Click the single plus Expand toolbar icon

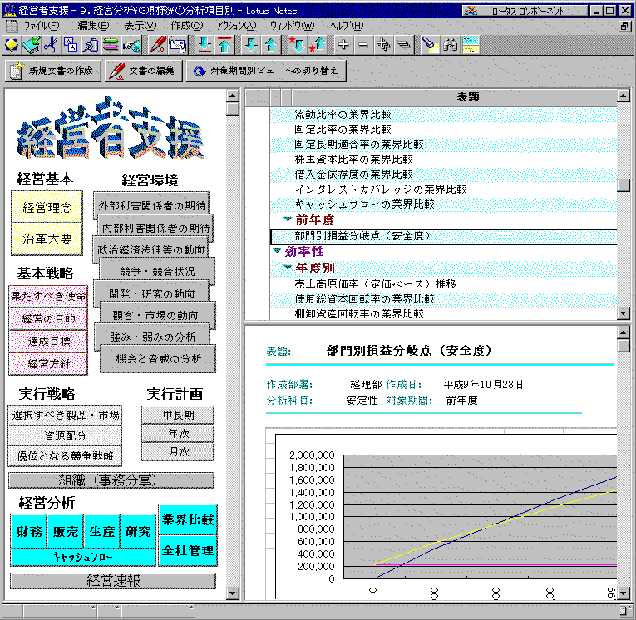pos(343,44)
